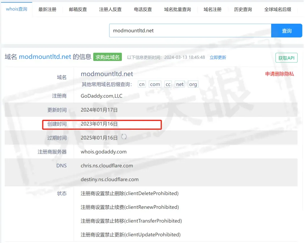Go to the 电话反查 tab
The image size is (305, 243).
coord(143,9)
